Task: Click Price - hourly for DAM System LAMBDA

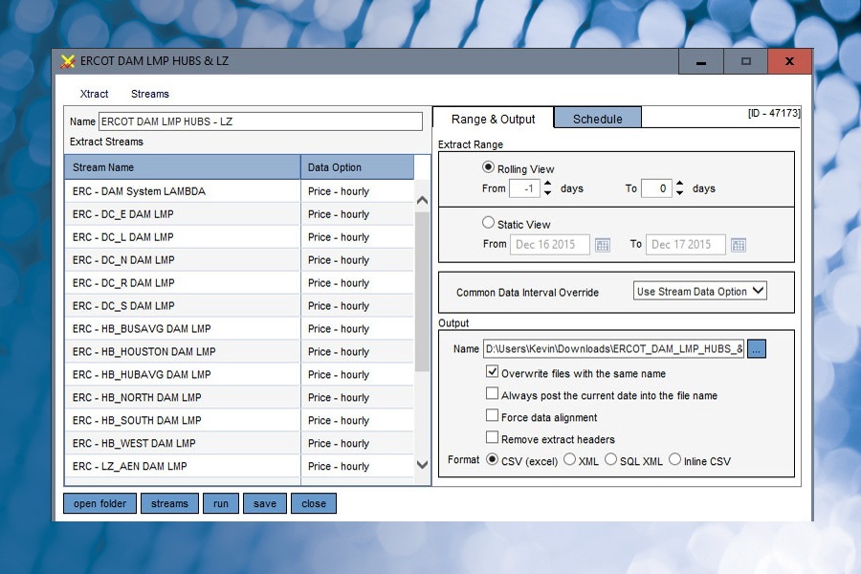Action: [339, 191]
